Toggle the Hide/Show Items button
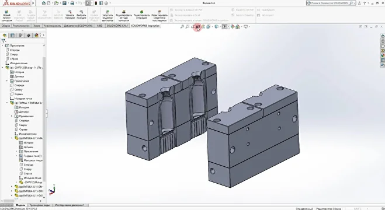This screenshot has height=210, width=385. point(224,26)
